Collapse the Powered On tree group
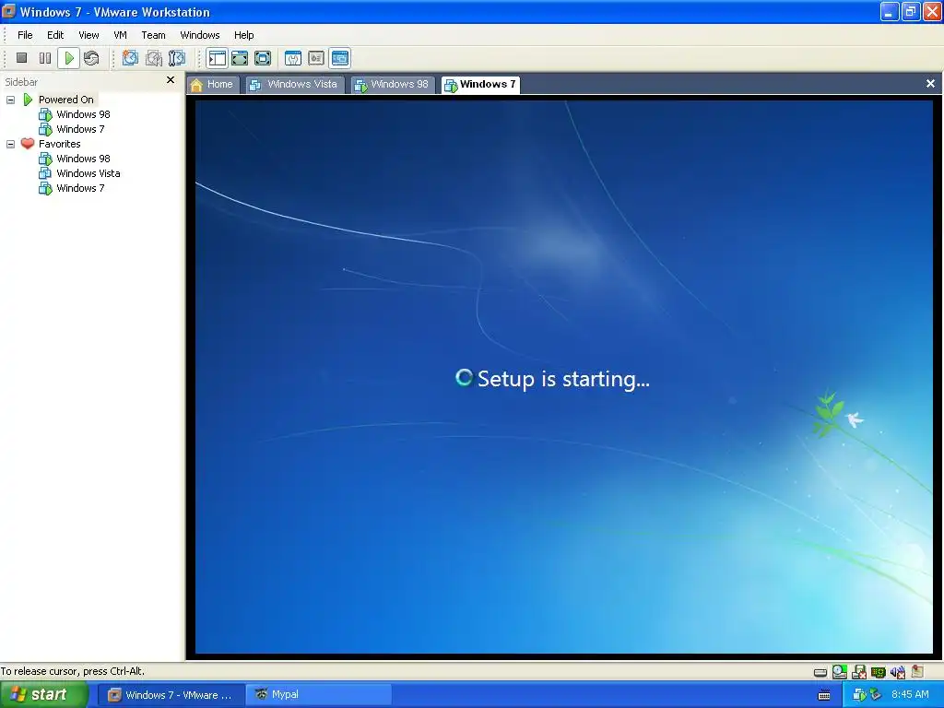Viewport: 944px width, 708px height. coord(10,100)
